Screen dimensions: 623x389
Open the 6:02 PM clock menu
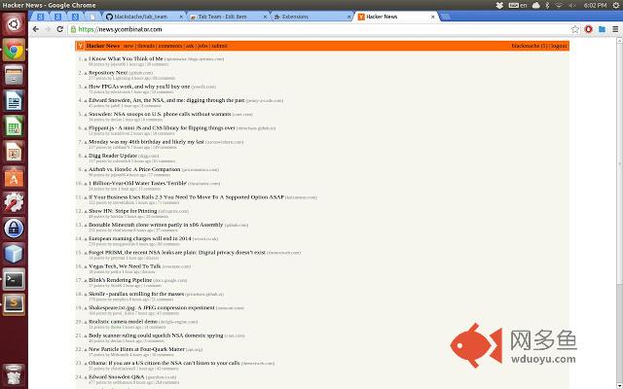coord(595,5)
